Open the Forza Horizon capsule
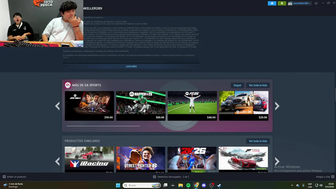The width and height of the screenshot is (336, 189). coord(244,159)
